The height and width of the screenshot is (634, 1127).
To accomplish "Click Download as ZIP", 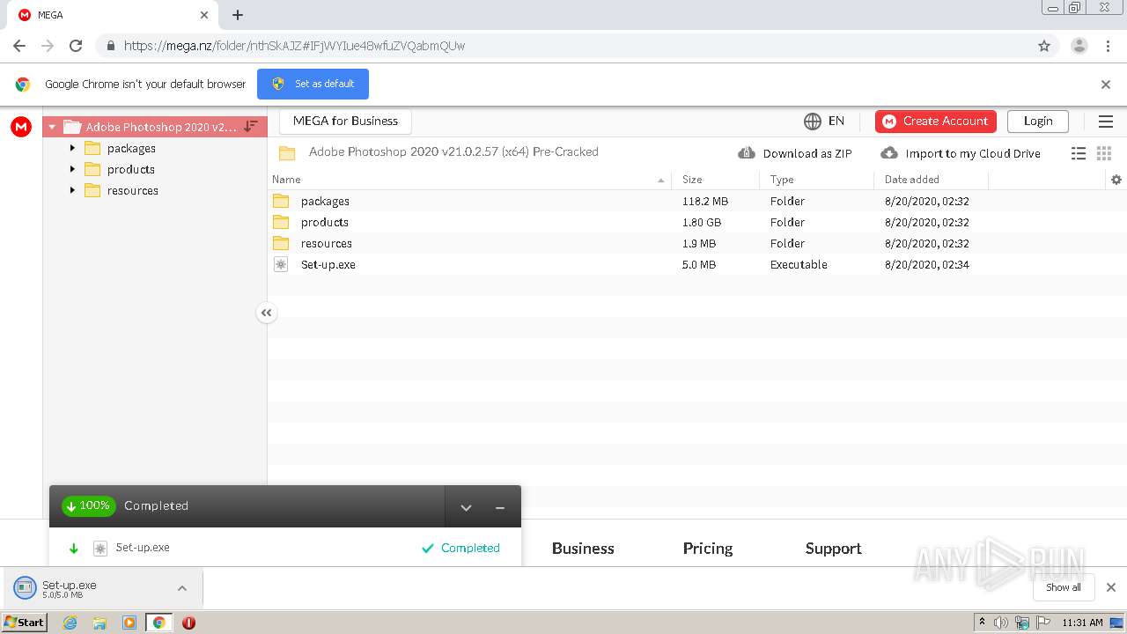I will tap(795, 153).
